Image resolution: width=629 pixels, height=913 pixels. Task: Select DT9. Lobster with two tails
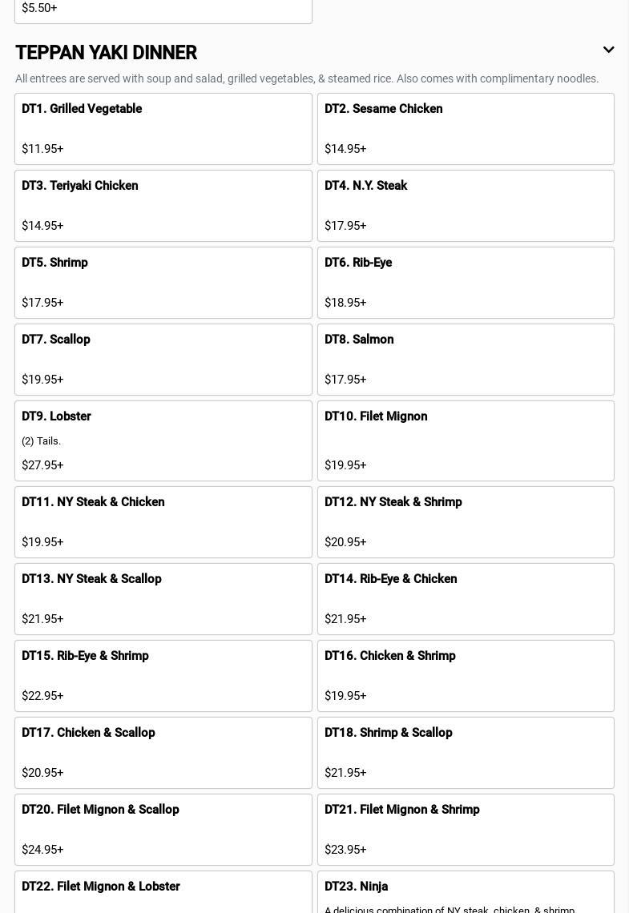(x=163, y=440)
